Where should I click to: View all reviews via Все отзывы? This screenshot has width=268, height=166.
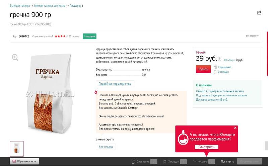tap(106, 147)
